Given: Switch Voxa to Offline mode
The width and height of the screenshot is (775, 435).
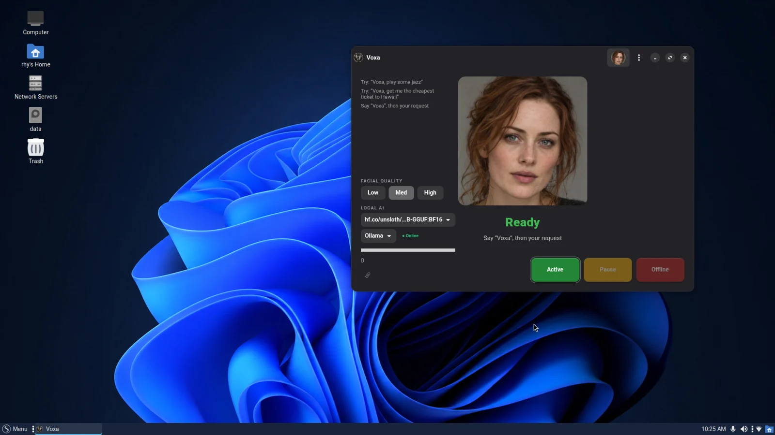Looking at the screenshot, I should [x=660, y=270].
